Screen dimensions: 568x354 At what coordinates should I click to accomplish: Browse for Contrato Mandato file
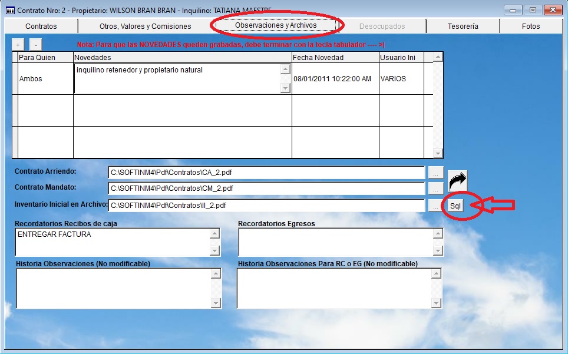[436, 188]
